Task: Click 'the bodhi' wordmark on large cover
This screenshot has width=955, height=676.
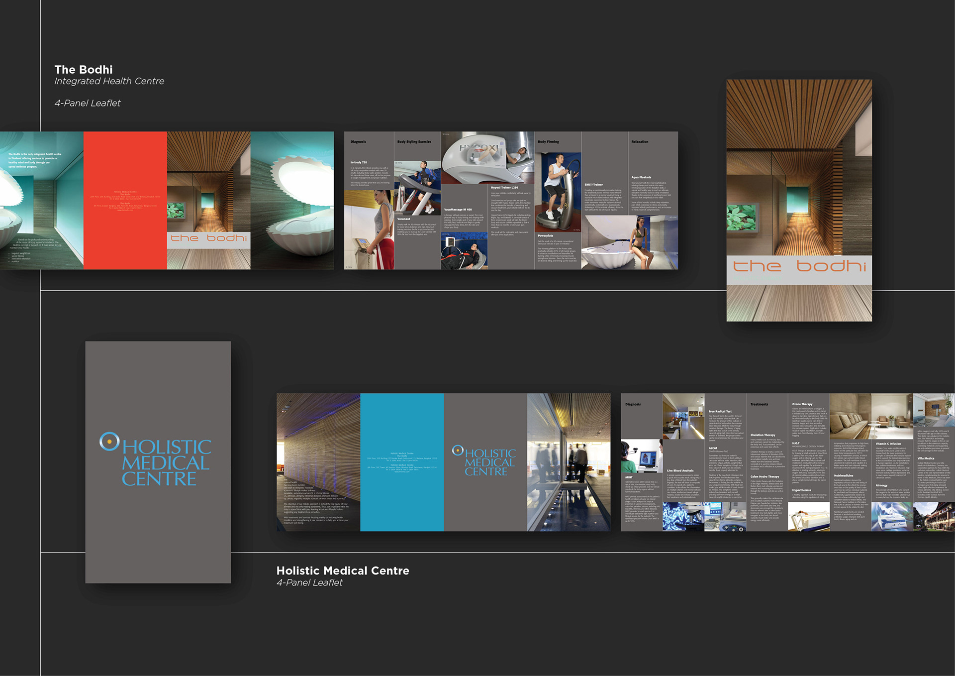Action: (799, 266)
